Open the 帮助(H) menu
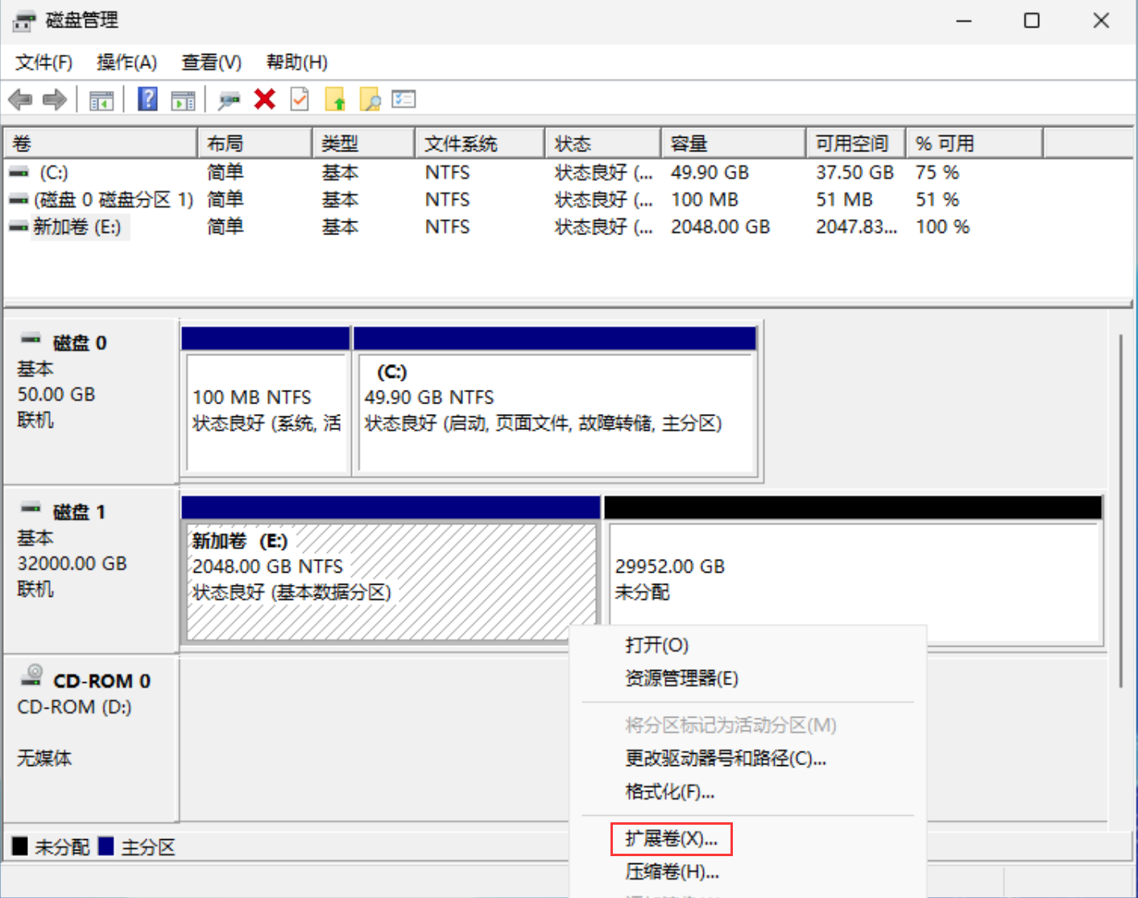 296,62
